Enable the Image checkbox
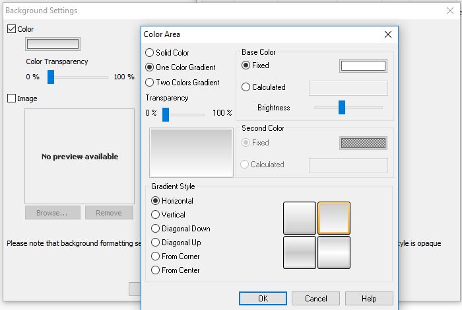 [11, 98]
